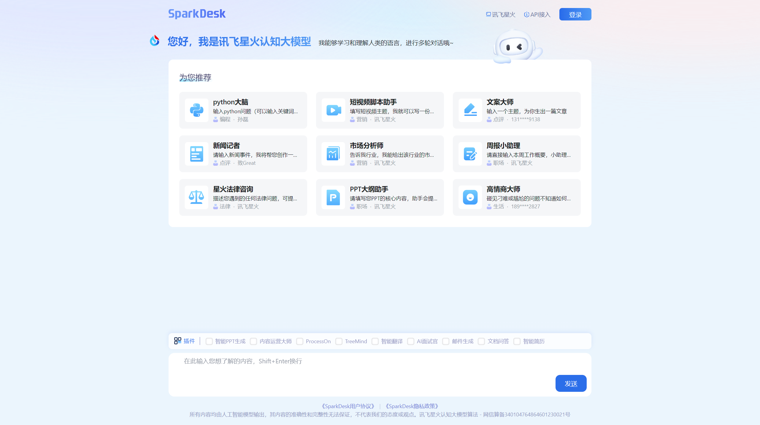Viewport: 760px width, 425px height.
Task: Click the 周报小助理 notebook icon
Action: [x=470, y=154]
